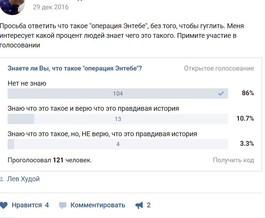265x218 pixels.
Task: Open Лев Худой profile link
Action: (x=23, y=179)
